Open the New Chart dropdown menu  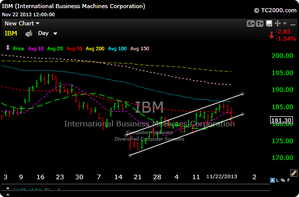(x=22, y=23)
